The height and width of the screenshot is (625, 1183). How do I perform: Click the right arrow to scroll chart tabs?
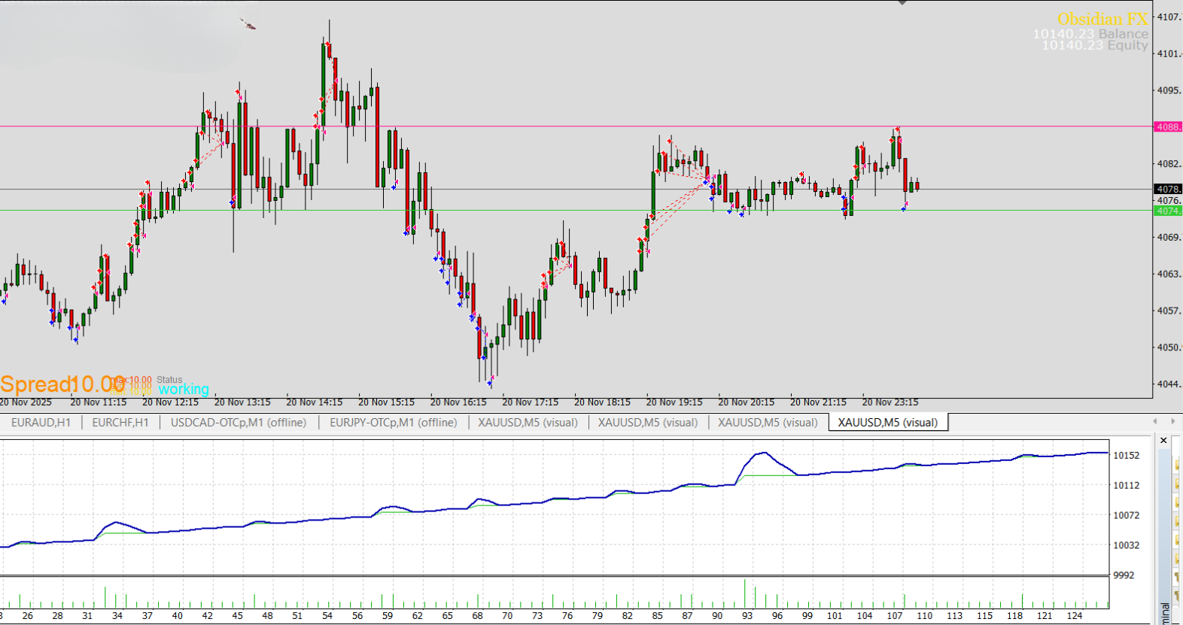point(1172,421)
